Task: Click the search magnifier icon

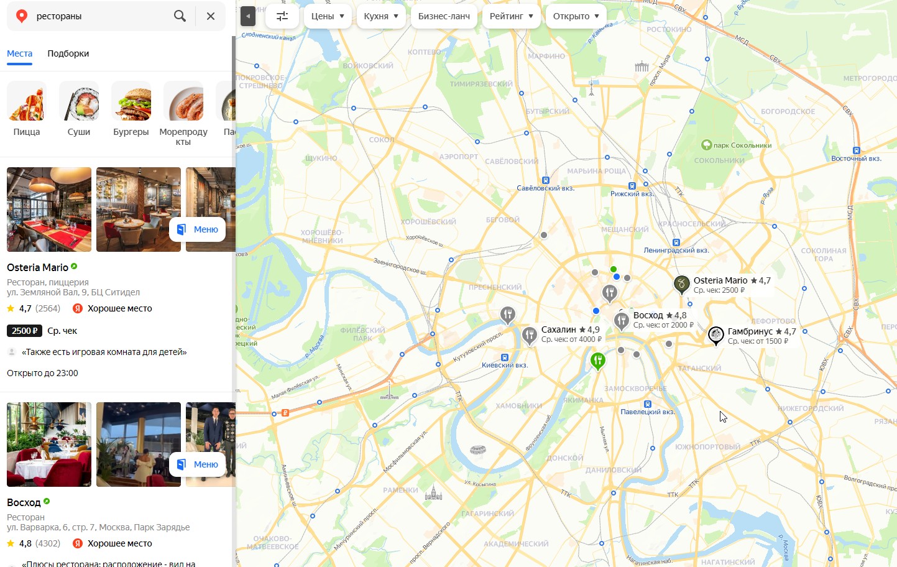Action: click(180, 16)
